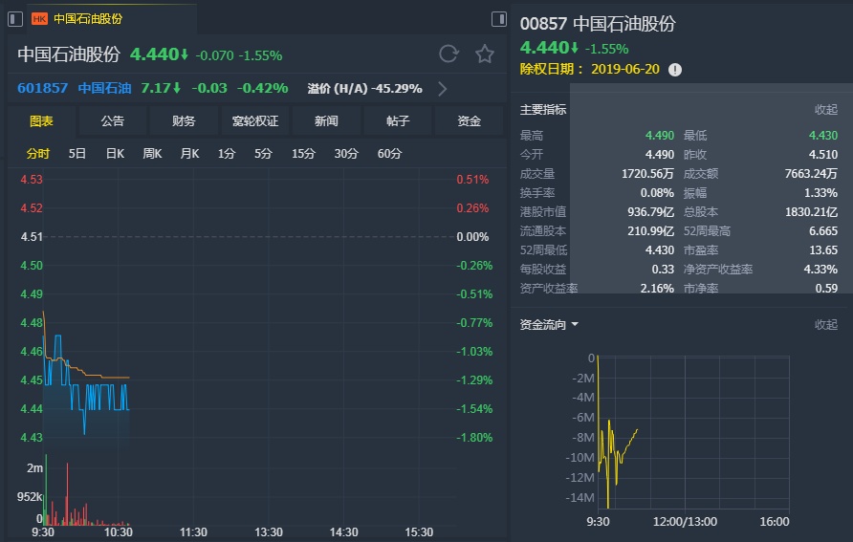Click the 昨收 value 4.510

823,154
